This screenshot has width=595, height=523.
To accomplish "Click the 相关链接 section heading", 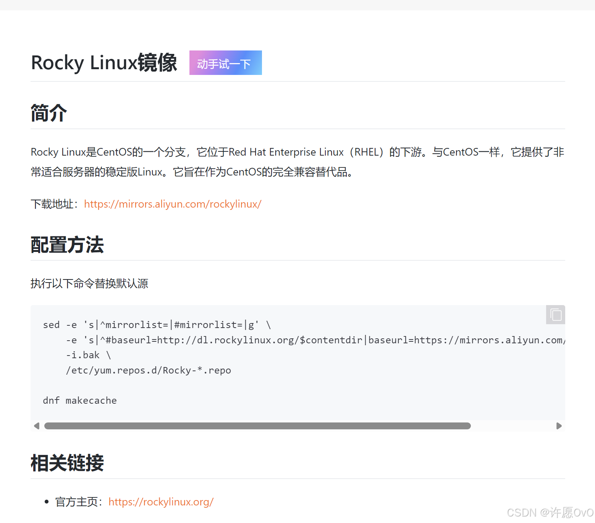I will click(67, 463).
